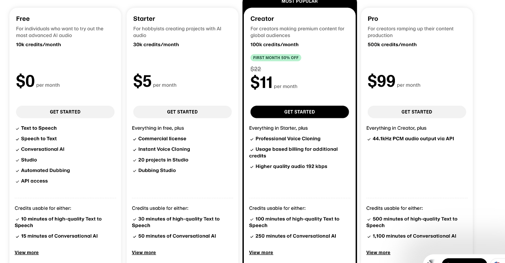The width and height of the screenshot is (505, 263).
Task: Expand View more in the Free plan
Action: [26, 252]
